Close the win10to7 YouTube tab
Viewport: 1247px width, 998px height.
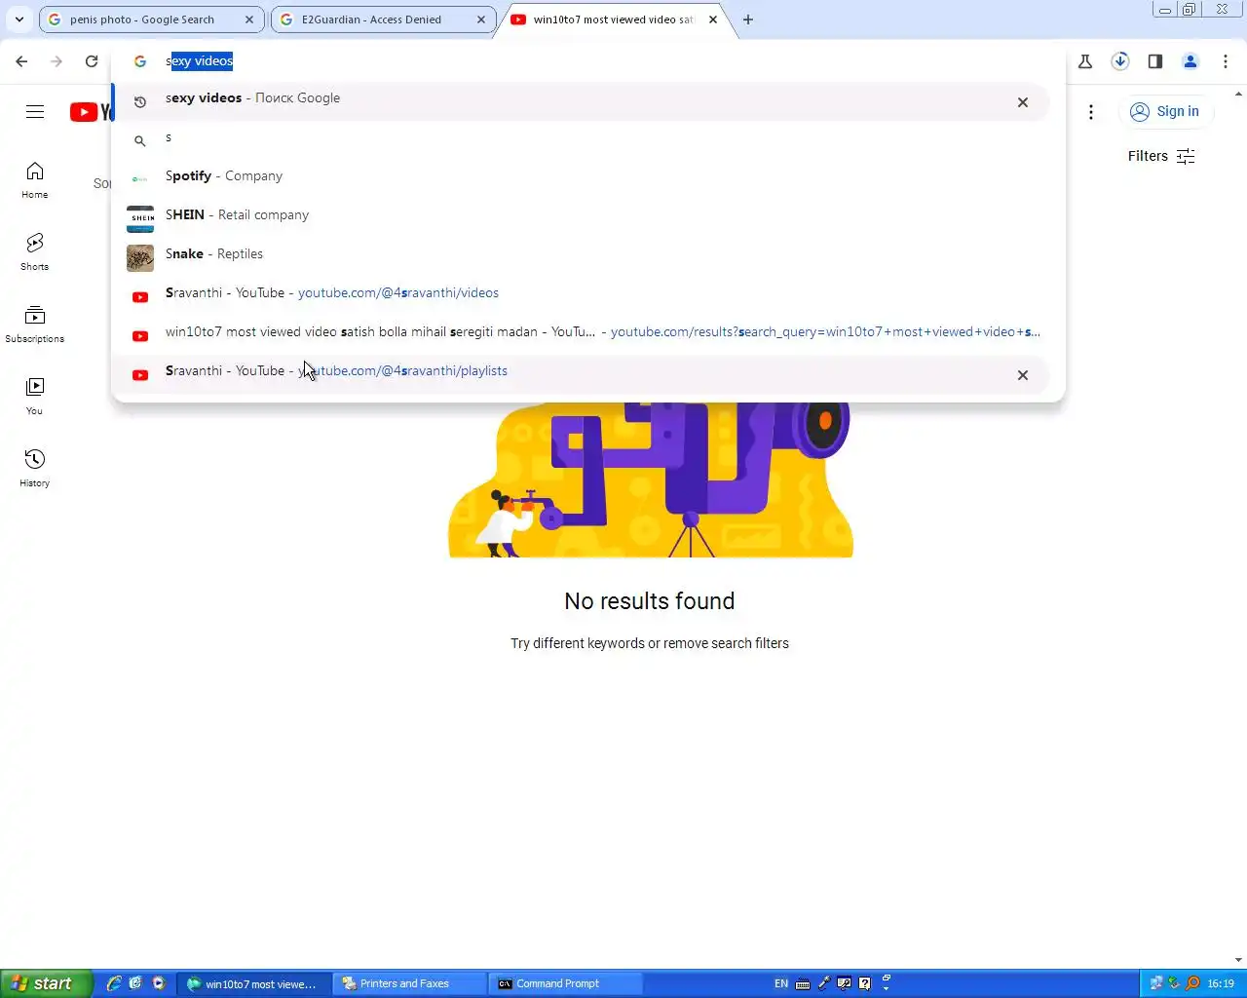click(x=713, y=19)
